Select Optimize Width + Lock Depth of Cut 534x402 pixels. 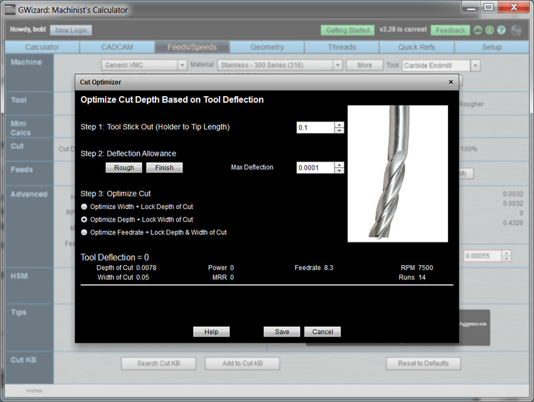pos(85,206)
